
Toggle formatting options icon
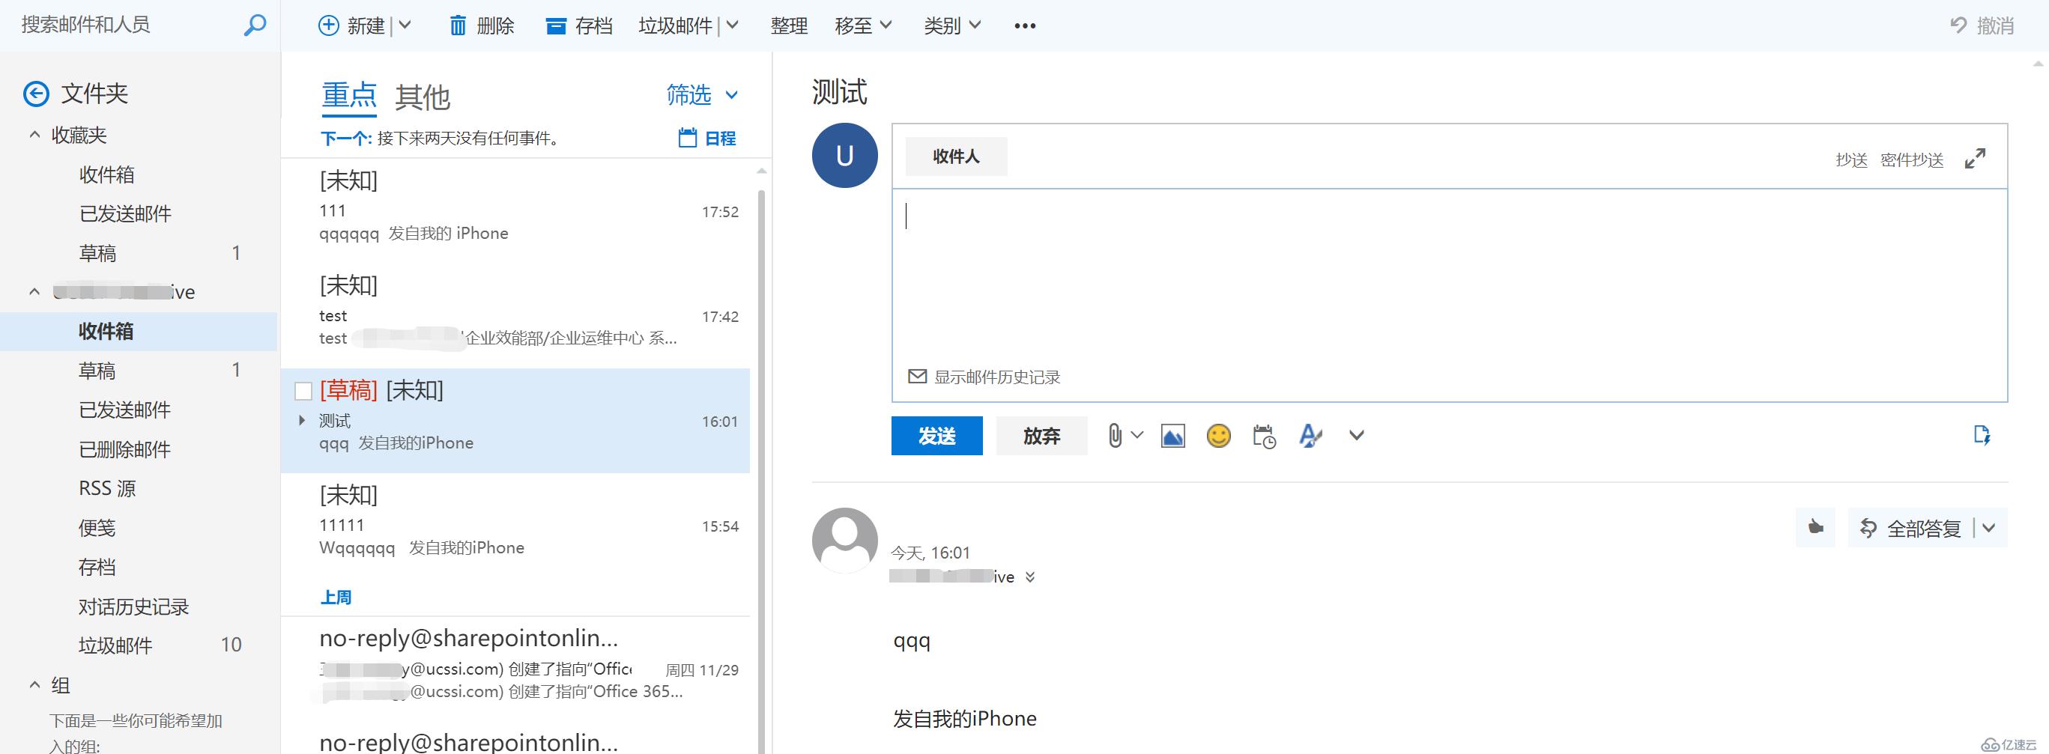pos(1310,436)
